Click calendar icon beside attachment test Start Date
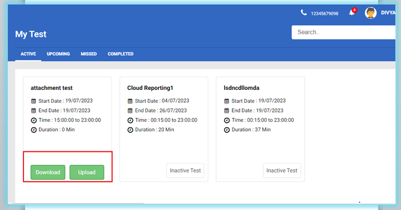This screenshot has height=210, width=401. tap(34, 101)
